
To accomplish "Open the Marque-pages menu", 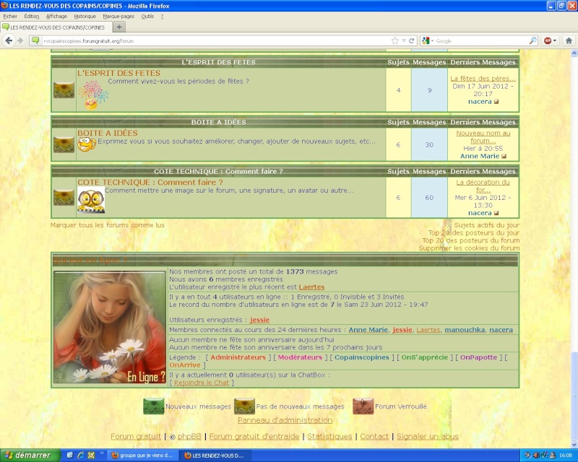I will click(x=118, y=16).
